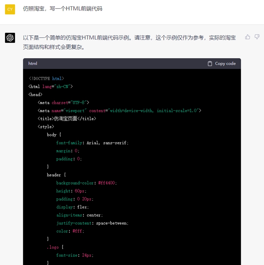Screen dimensions: 264x265
Task: Click the meta charset="UTF-8" code line
Action: point(63,103)
